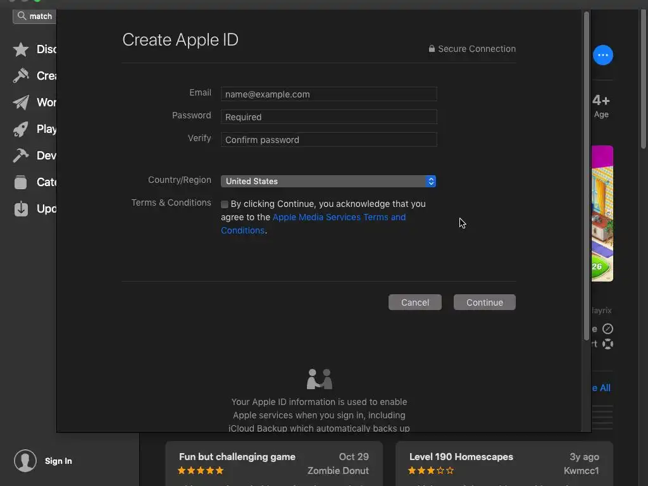This screenshot has height=486, width=648.
Task: Click the Email input field
Action: tap(329, 94)
